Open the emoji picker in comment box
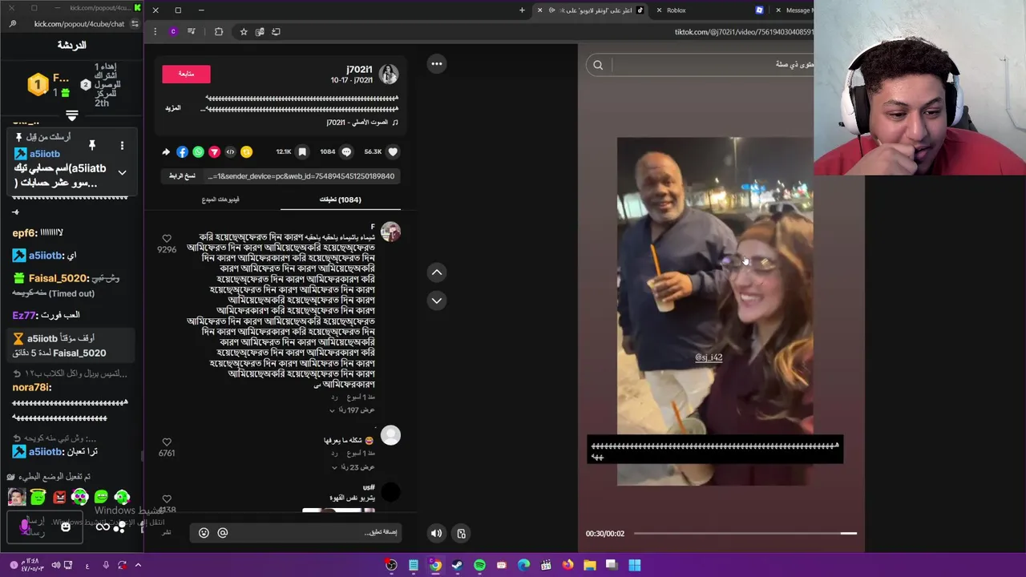Viewport: 1026px width, 577px height. (204, 533)
